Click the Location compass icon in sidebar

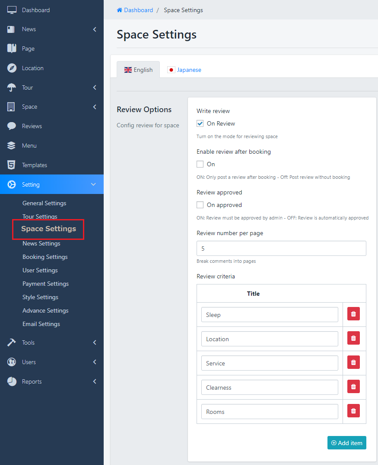coord(12,68)
